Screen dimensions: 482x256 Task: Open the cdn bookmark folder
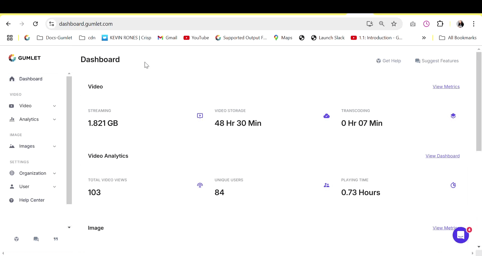tap(87, 38)
